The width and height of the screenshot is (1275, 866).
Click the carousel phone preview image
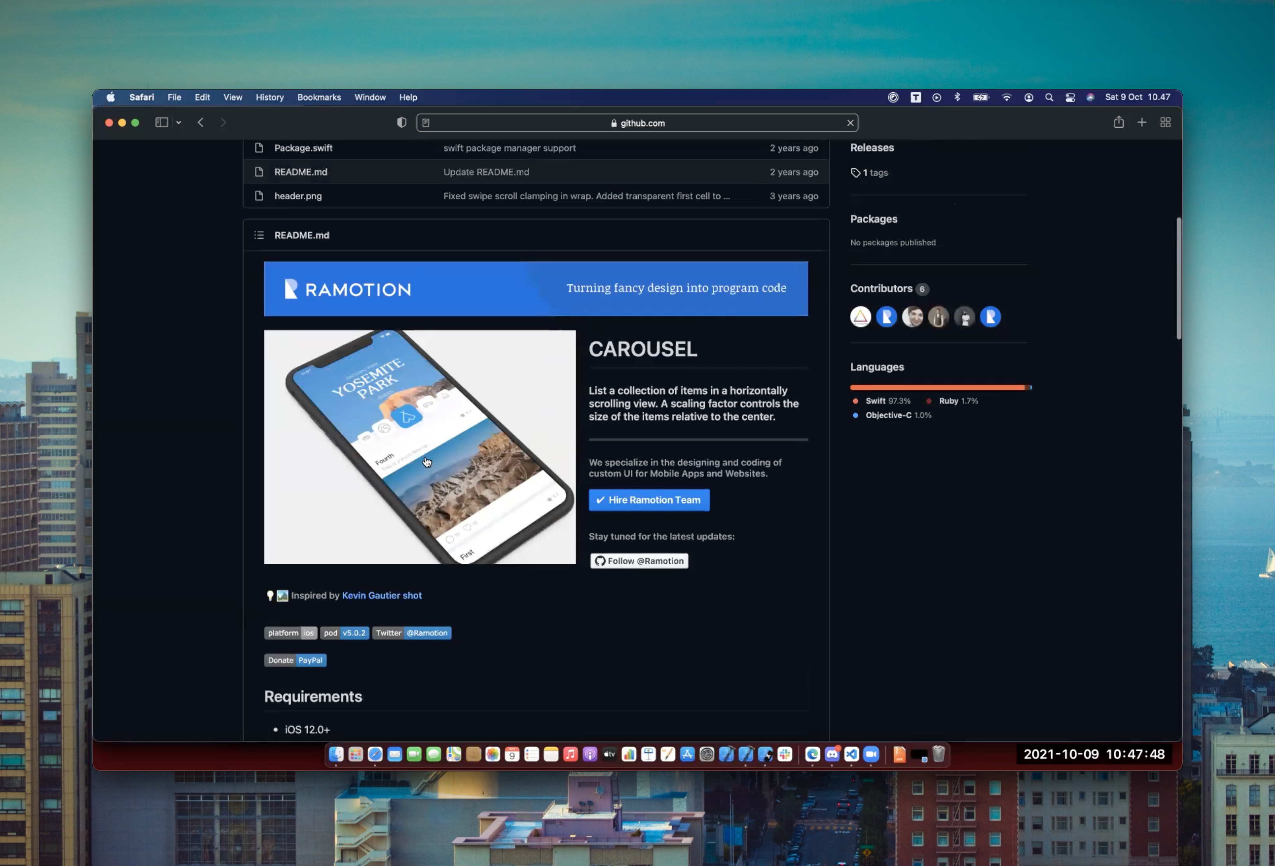[x=420, y=447]
